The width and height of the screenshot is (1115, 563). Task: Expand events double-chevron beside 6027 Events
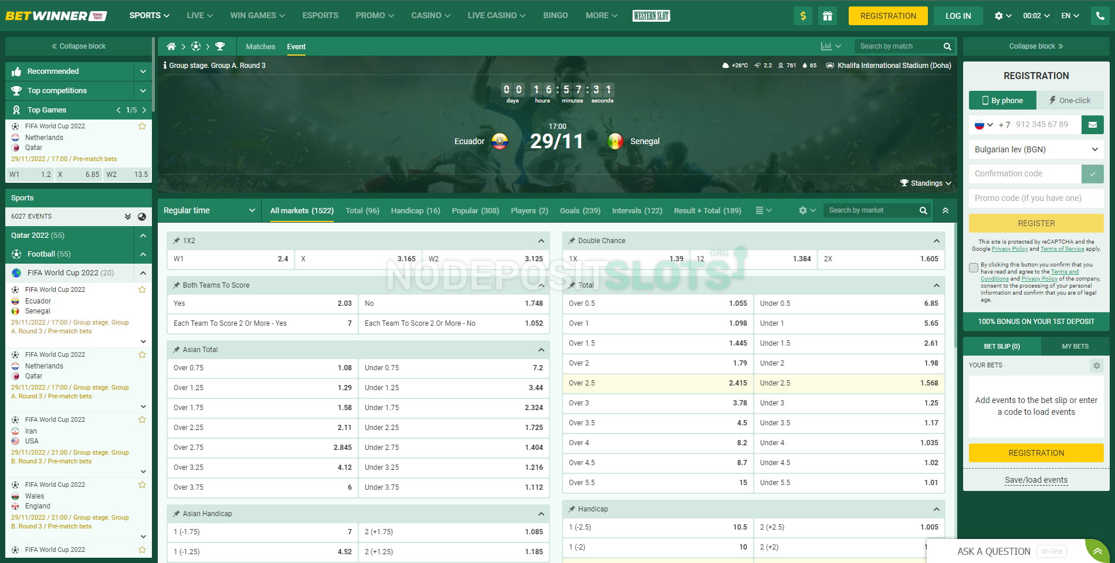tap(128, 216)
